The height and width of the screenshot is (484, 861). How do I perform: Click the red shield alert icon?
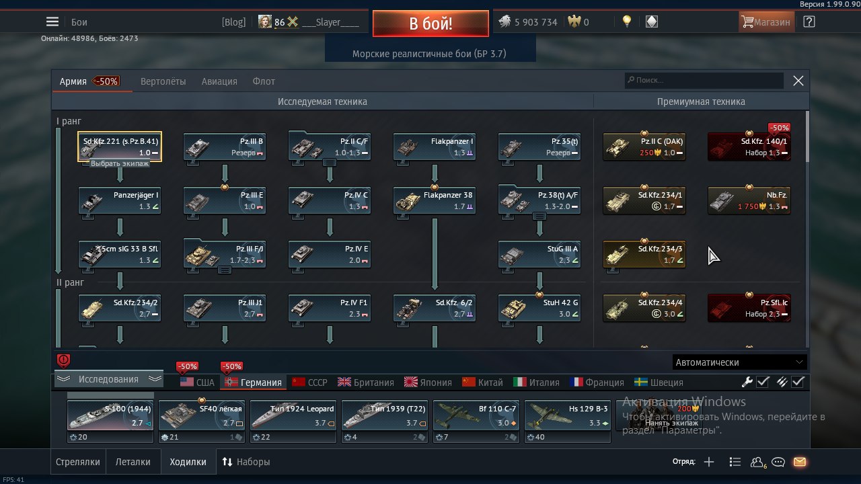64,361
